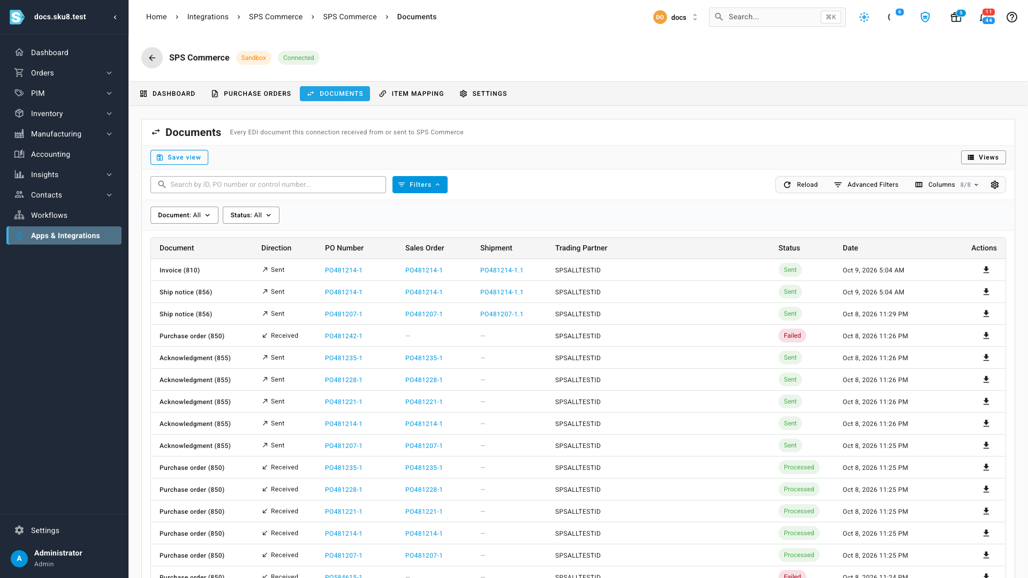Switch to the Dashboard tab
Screen dimensions: 1028x578
coord(168,94)
